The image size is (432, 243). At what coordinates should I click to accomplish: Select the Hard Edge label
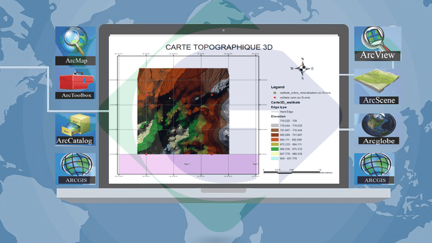286,112
